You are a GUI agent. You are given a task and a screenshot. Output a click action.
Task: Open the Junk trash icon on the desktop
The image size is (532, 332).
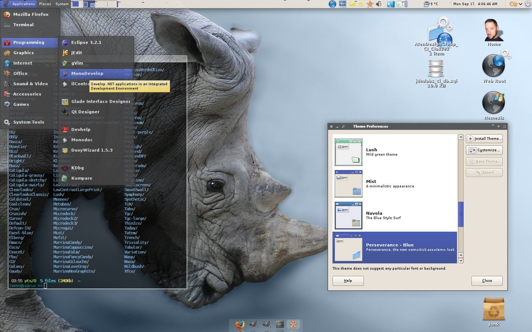(494, 312)
